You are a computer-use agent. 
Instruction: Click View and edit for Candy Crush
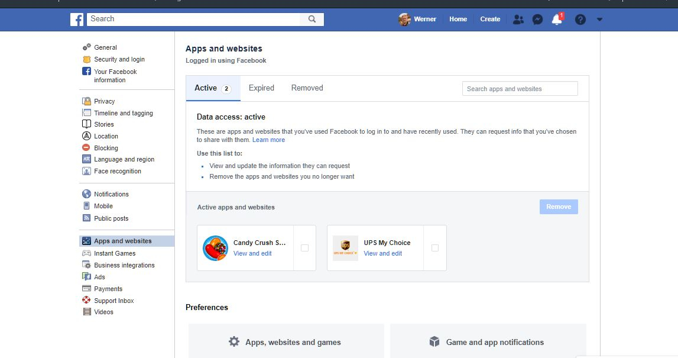(x=252, y=254)
